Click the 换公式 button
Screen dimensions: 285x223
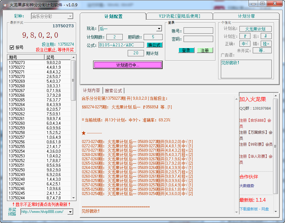tap(154, 45)
